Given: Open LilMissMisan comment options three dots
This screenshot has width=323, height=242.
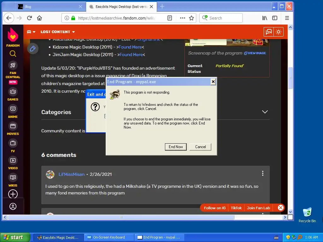Looking at the screenshot, I should pos(263,173).
